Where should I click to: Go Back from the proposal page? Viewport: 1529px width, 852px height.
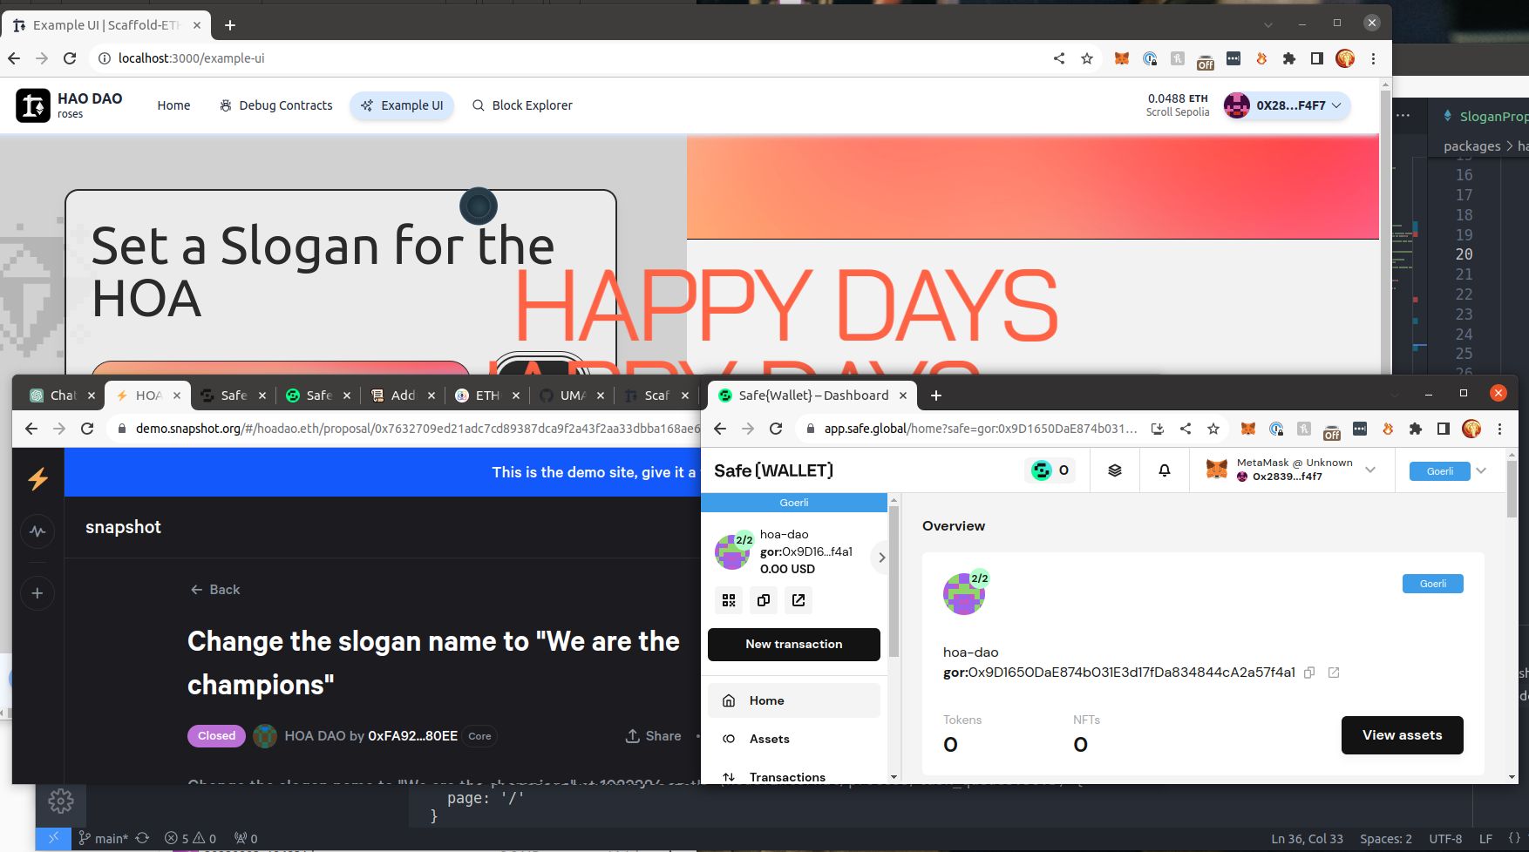(215, 590)
